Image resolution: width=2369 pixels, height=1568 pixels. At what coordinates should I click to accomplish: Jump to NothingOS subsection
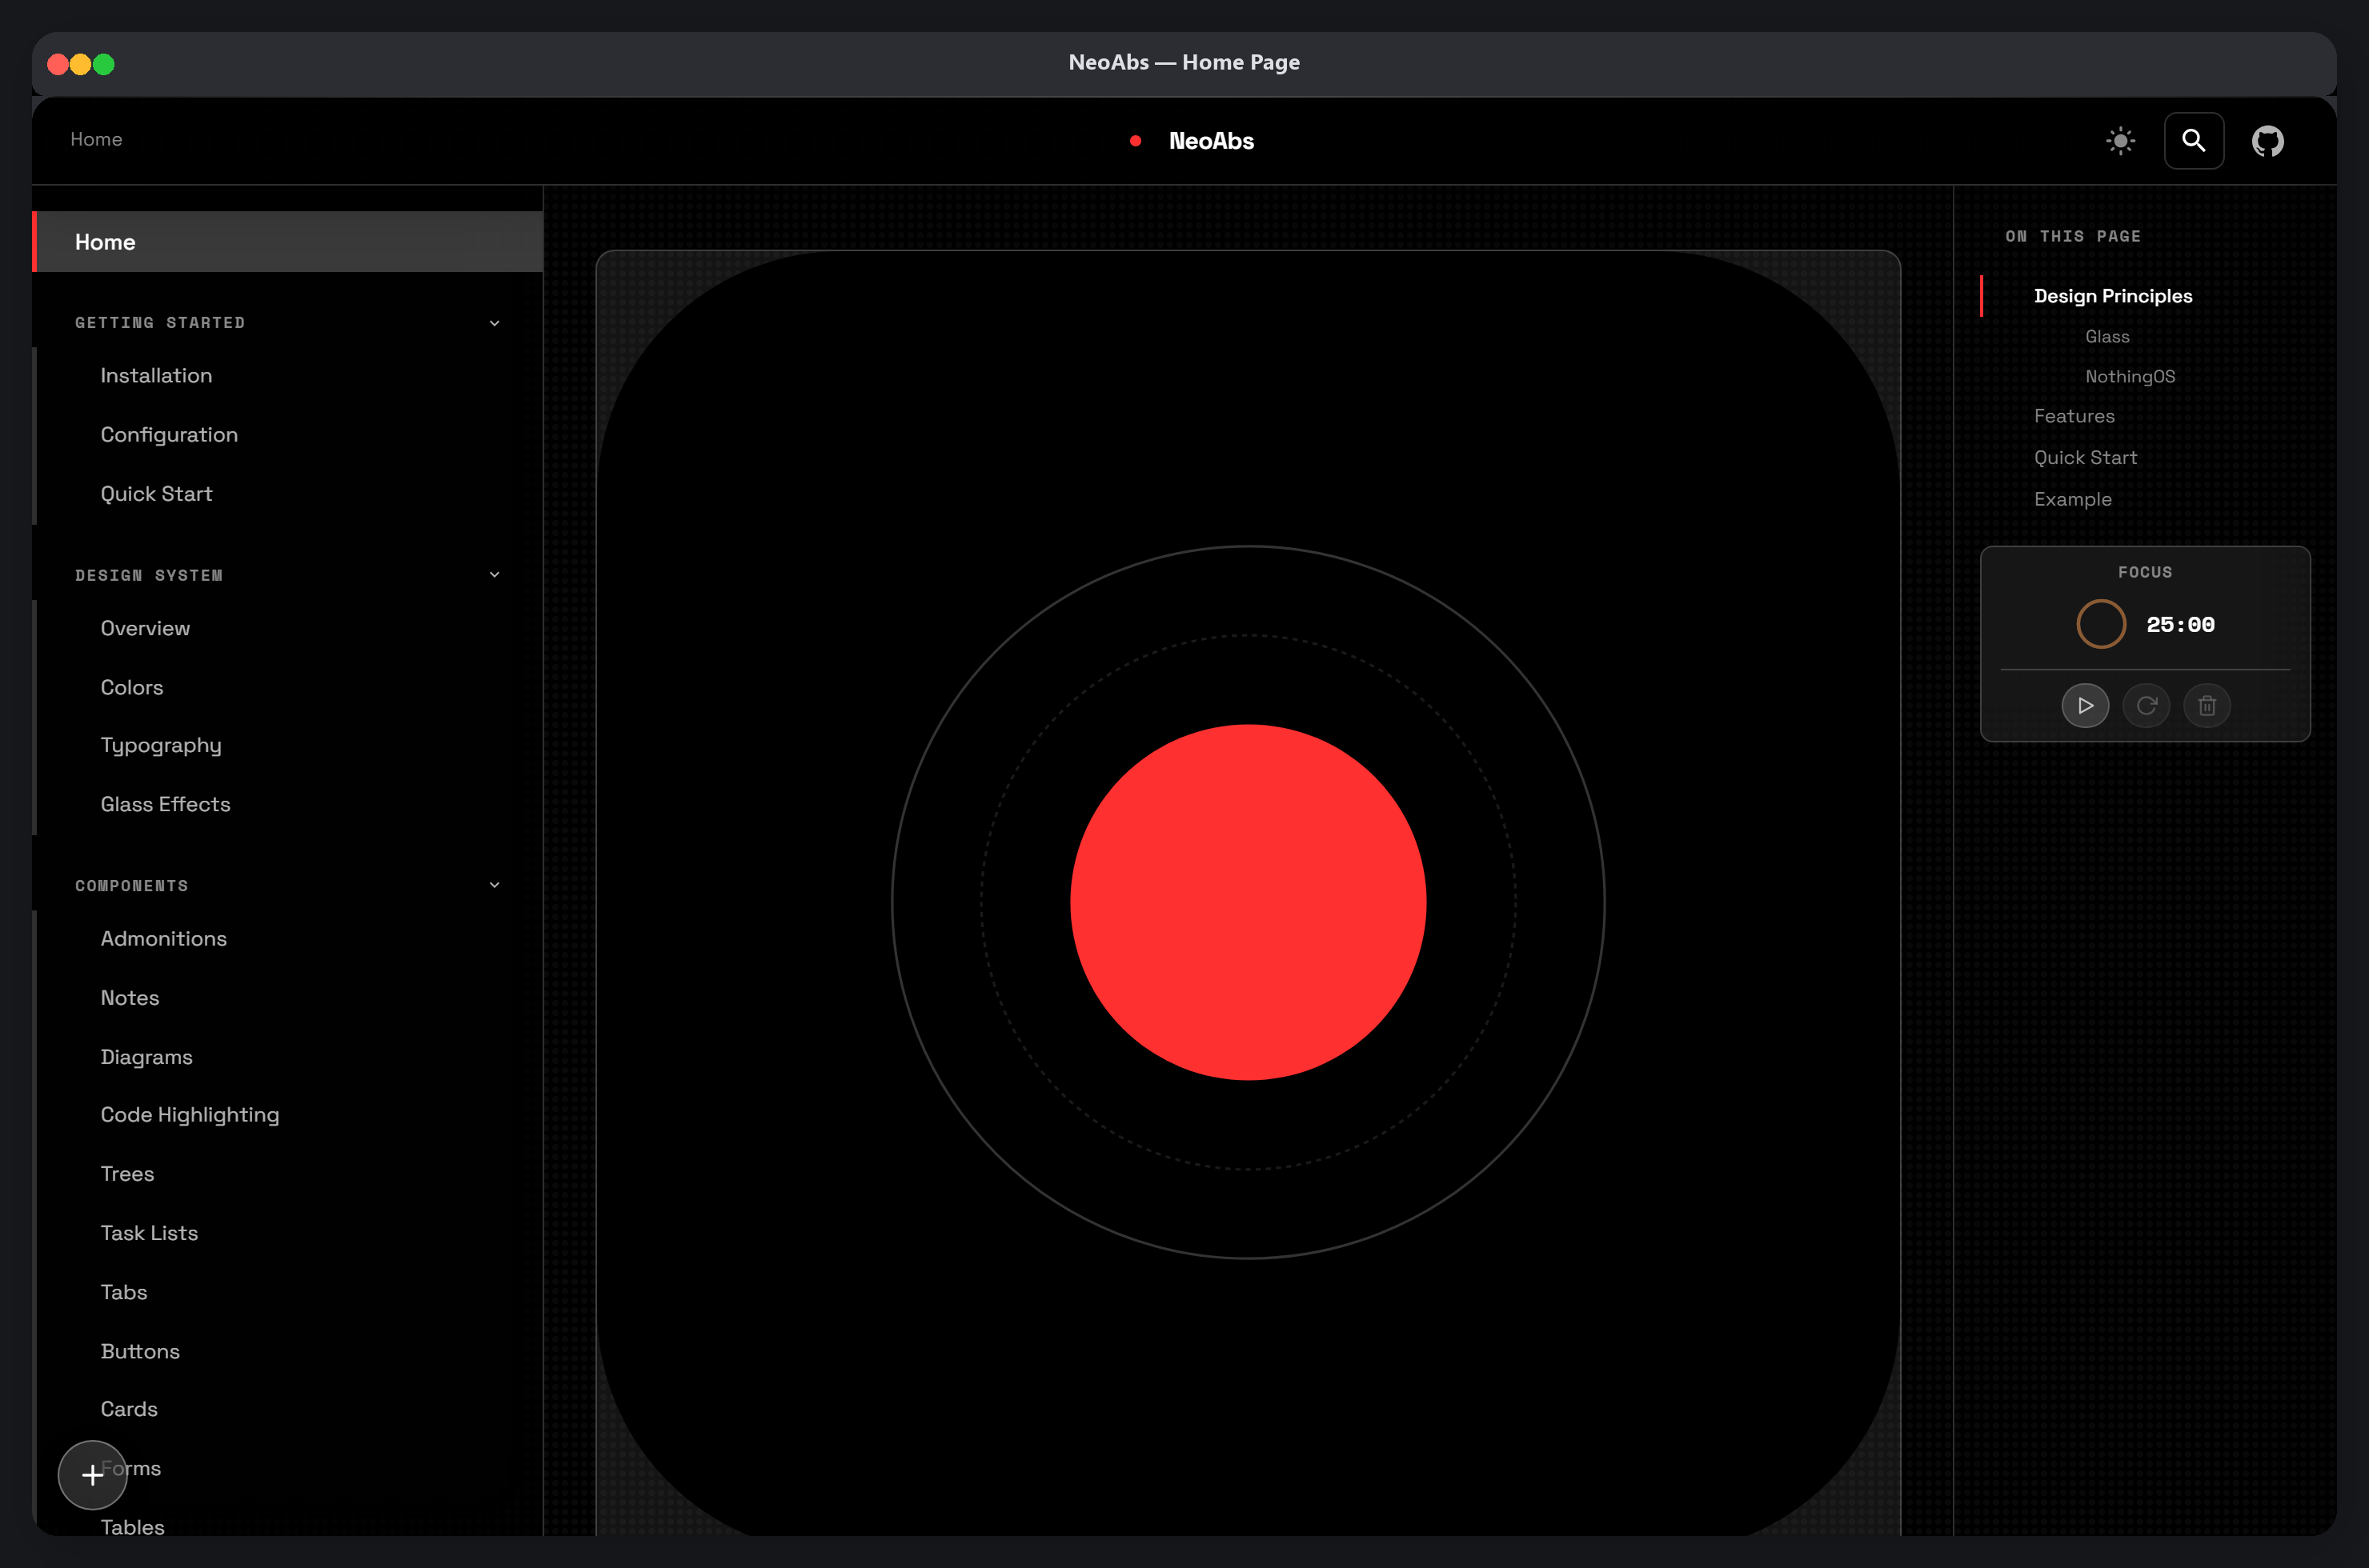click(x=2130, y=377)
